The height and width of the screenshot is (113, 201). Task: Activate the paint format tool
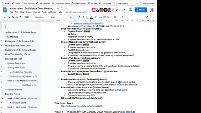point(20,17)
